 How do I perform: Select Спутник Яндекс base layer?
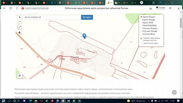[141, 28]
